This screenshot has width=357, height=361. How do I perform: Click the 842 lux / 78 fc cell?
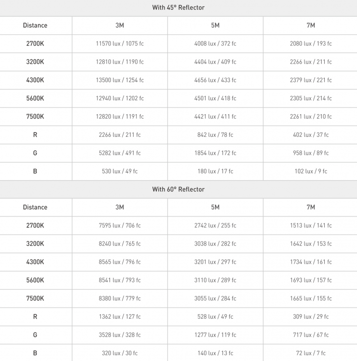215,135
